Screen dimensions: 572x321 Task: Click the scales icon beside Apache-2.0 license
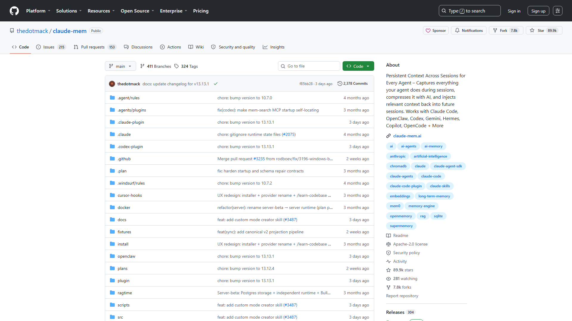coord(388,244)
